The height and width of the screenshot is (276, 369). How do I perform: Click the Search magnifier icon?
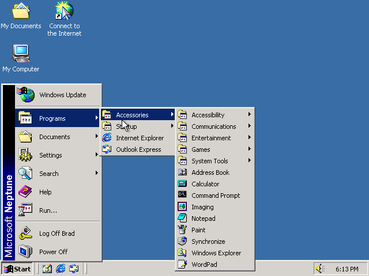25,173
